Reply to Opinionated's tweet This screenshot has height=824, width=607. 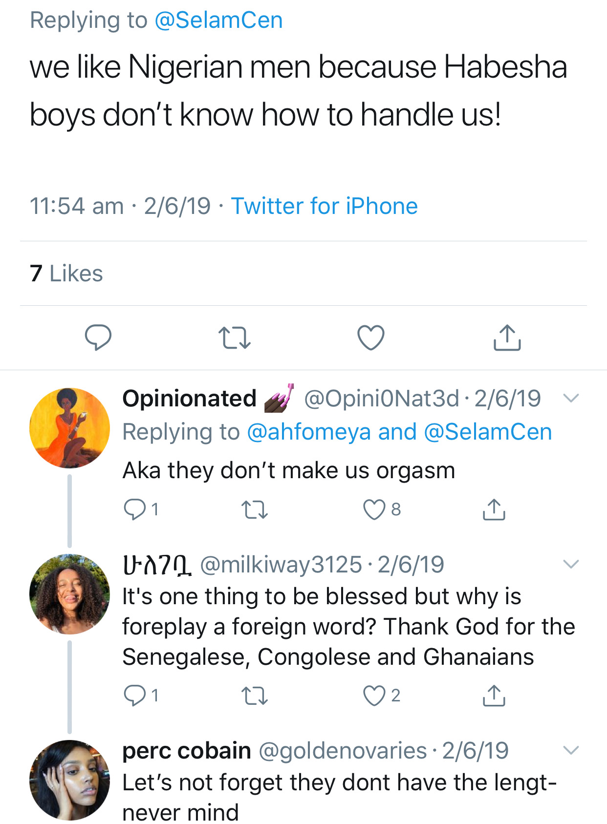[134, 509]
